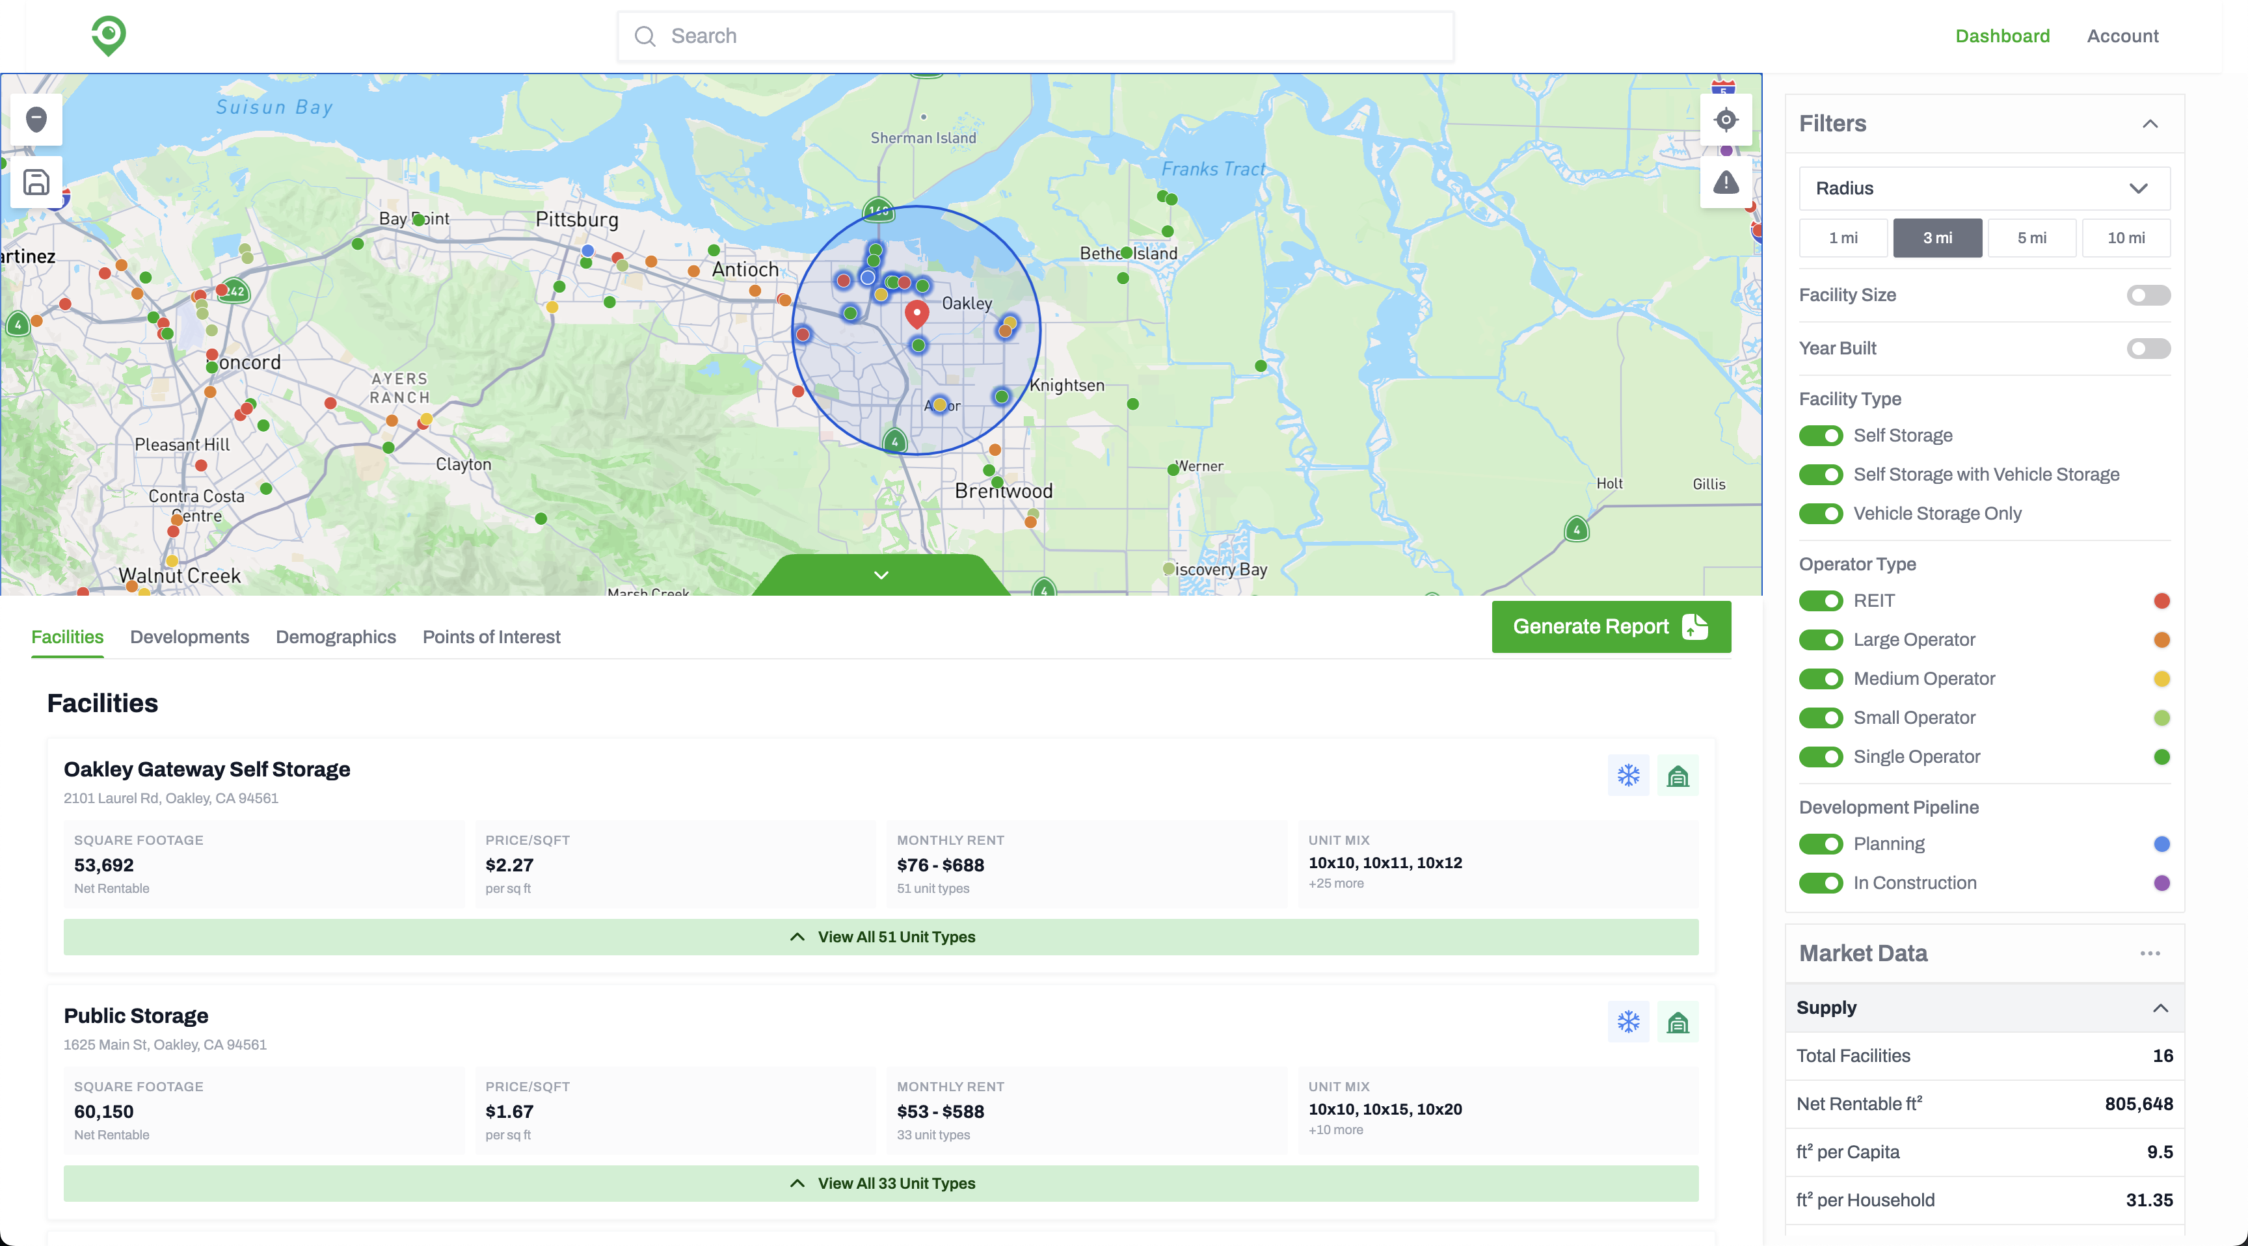Open the Points of Interest tab
The width and height of the screenshot is (2248, 1246).
[x=491, y=637]
